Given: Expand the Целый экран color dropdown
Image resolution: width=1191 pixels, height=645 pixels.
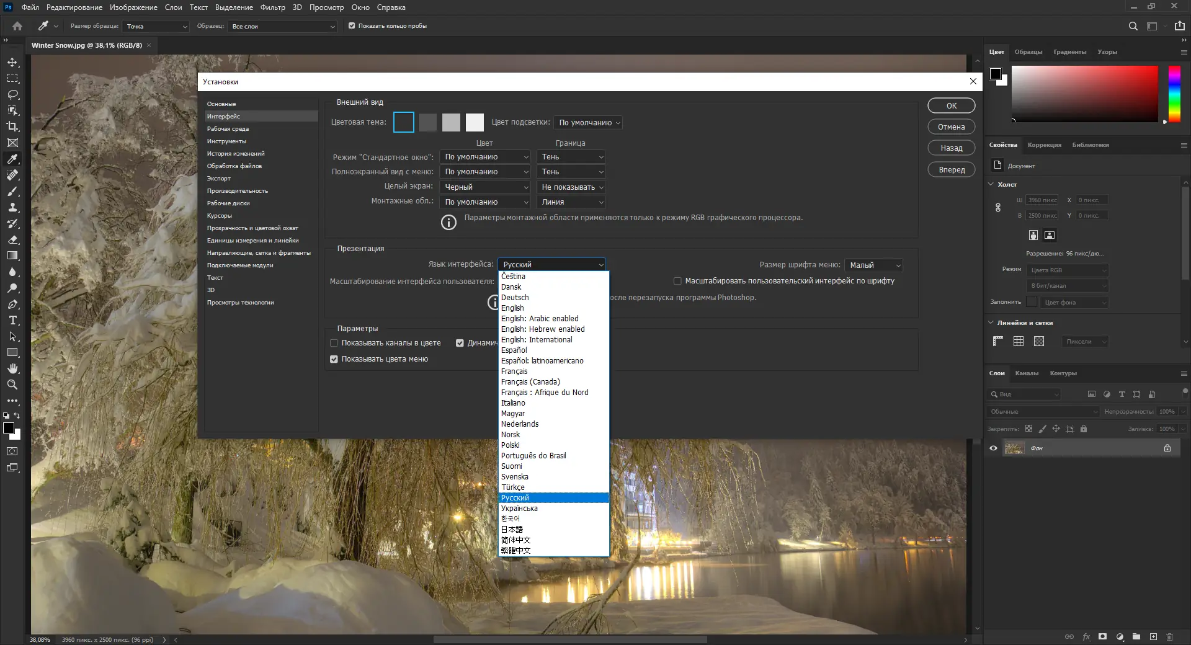Looking at the screenshot, I should [485, 187].
